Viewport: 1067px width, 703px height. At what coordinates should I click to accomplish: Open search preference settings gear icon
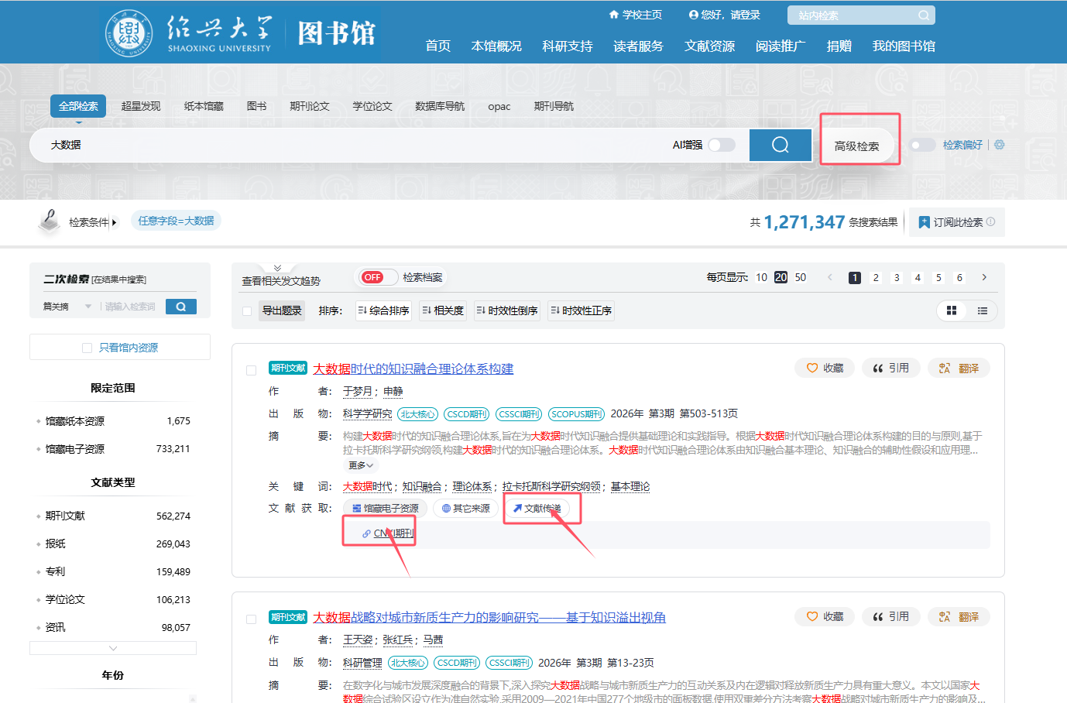point(1000,145)
